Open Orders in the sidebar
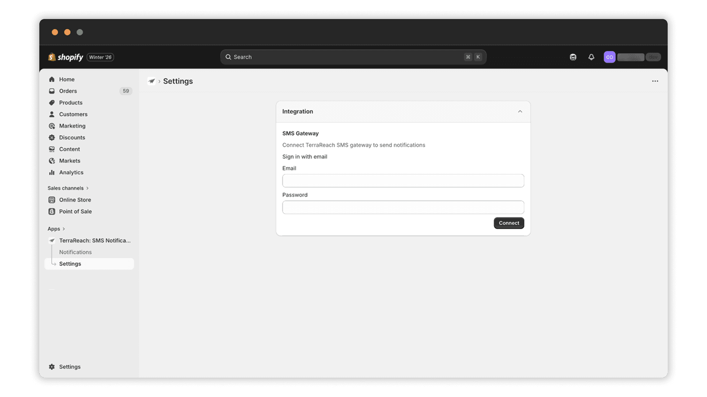Viewport: 707px width, 397px height. tap(68, 91)
